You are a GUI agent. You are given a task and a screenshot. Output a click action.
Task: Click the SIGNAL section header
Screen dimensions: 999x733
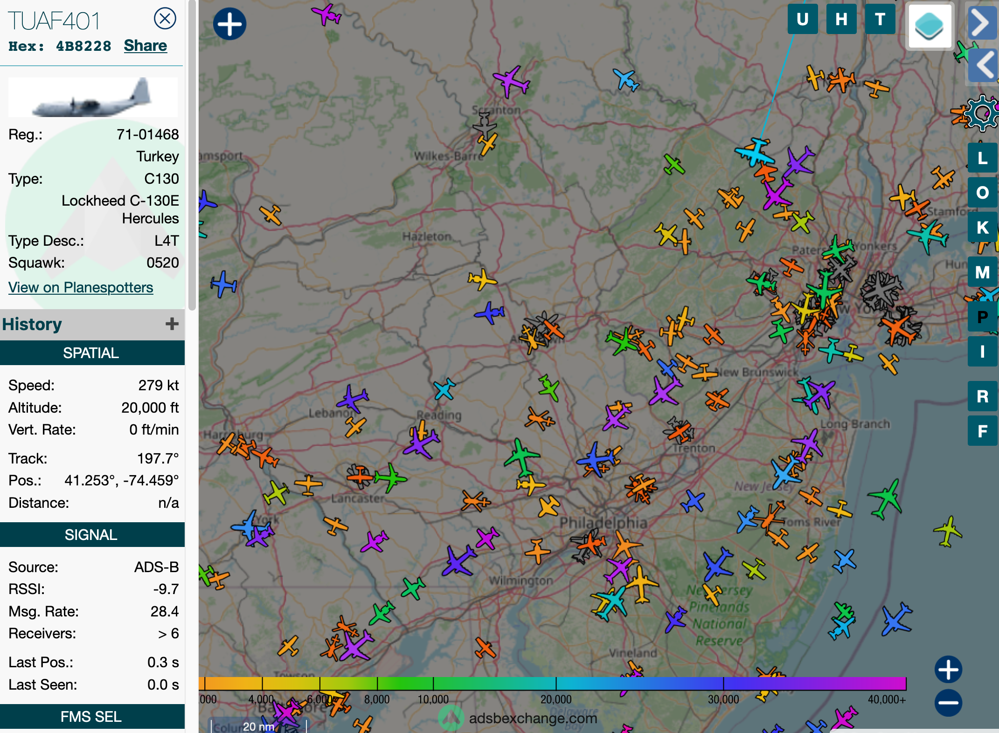point(92,534)
